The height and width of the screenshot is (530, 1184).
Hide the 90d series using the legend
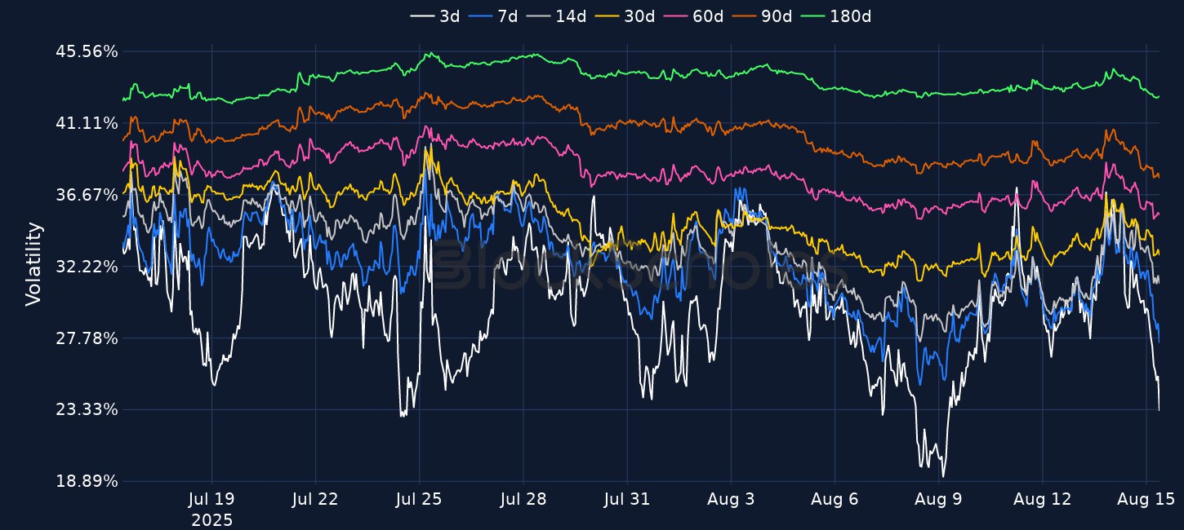click(x=762, y=16)
